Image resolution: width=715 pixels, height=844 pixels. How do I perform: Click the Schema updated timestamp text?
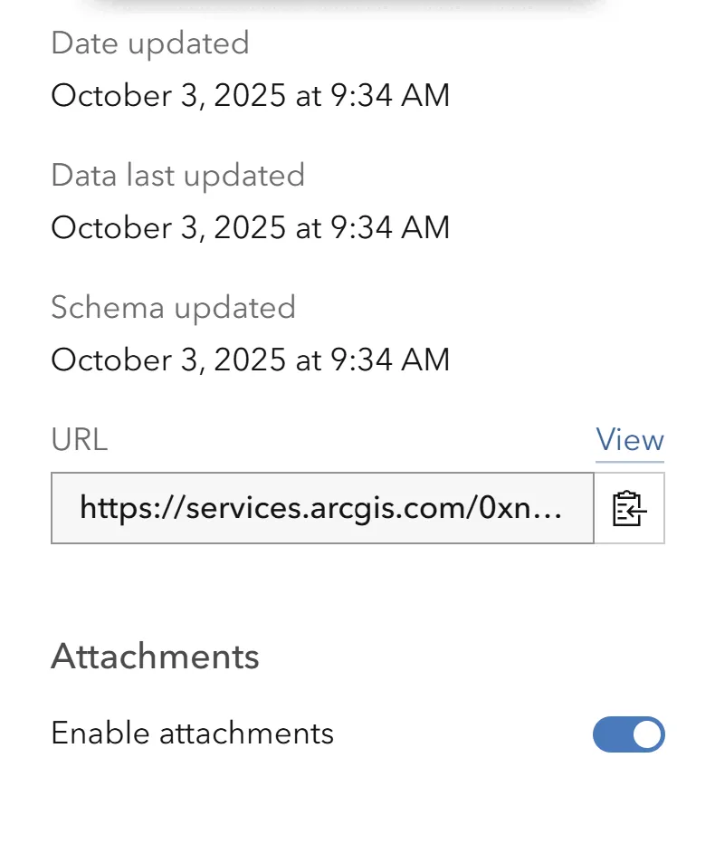click(251, 360)
